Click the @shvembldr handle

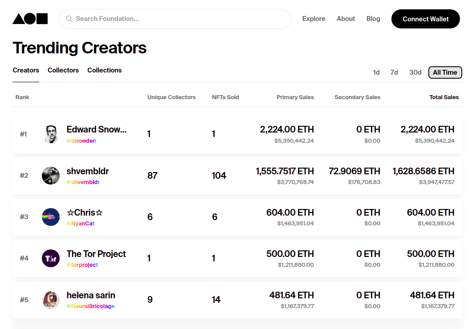pyautogui.click(x=83, y=182)
